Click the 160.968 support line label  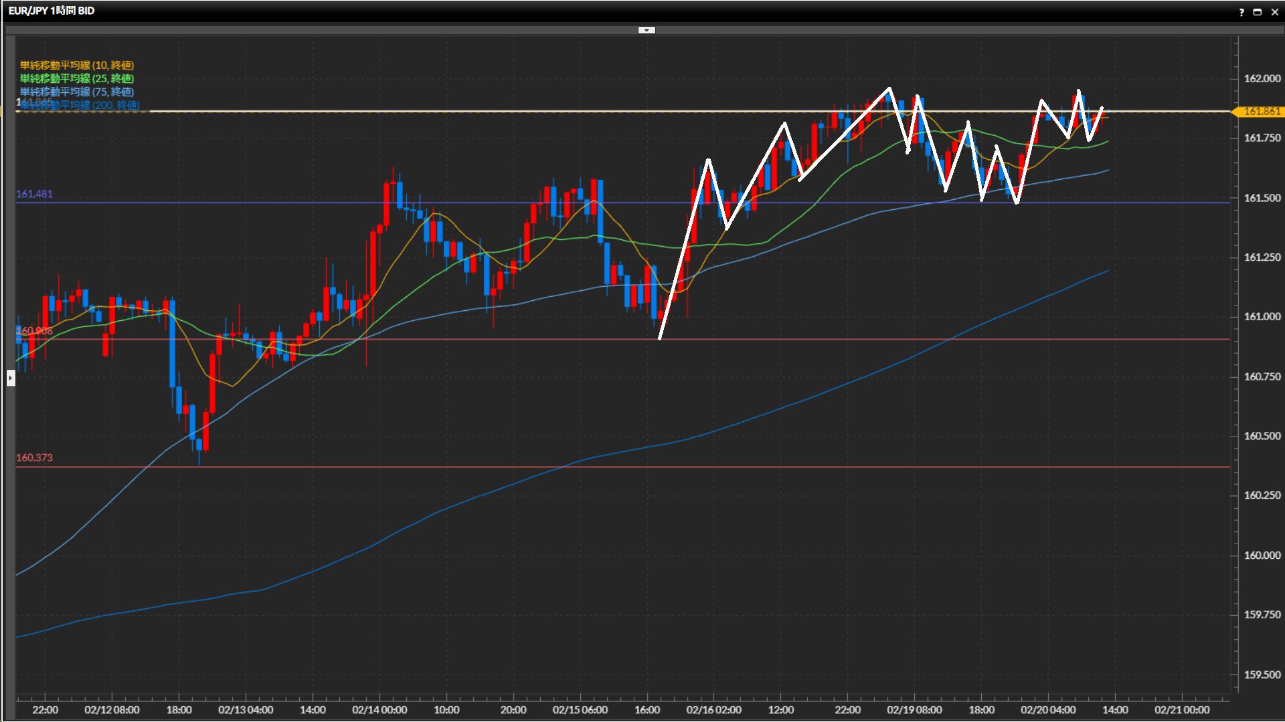pos(34,331)
